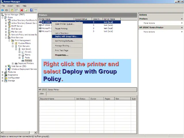Open the File menu
This screenshot has height=138, width=184.
[x=3, y=6]
